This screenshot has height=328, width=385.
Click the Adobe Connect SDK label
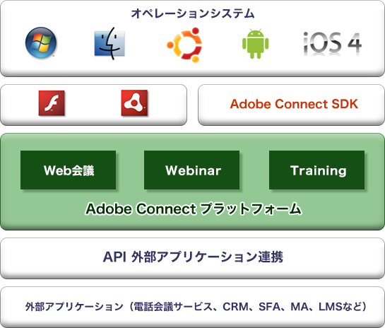pos(294,104)
